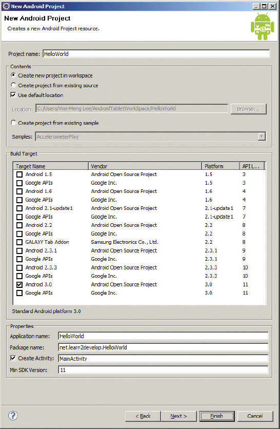
Task: Click the Package name field
Action: point(163,347)
